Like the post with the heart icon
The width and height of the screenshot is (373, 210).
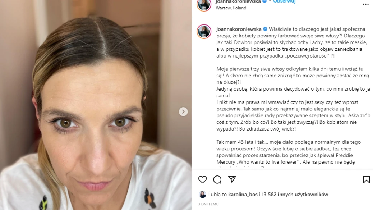point(202,179)
